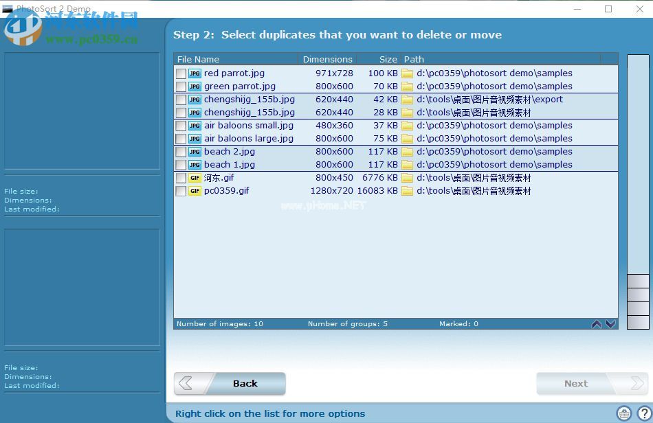
Task: Click folder icon in beach 1.jpg row
Action: coord(408,165)
